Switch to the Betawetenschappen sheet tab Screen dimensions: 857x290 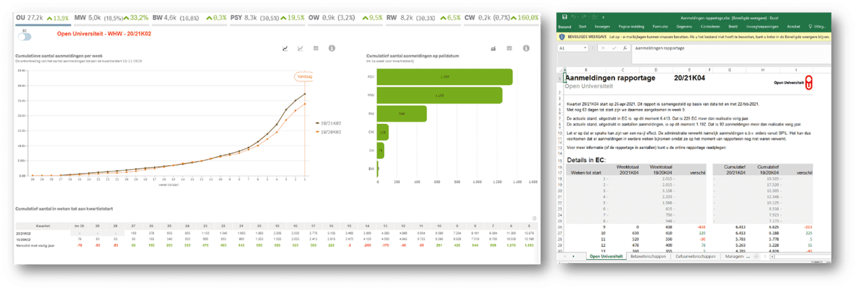646,256
